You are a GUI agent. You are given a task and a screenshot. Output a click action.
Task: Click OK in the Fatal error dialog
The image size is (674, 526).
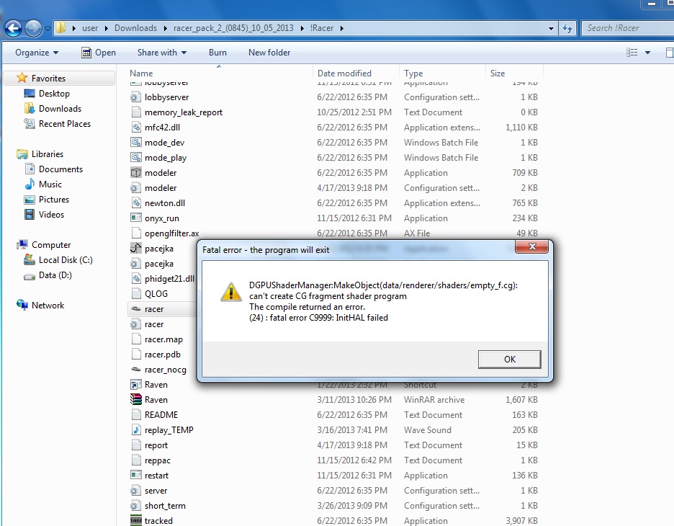pyautogui.click(x=509, y=359)
